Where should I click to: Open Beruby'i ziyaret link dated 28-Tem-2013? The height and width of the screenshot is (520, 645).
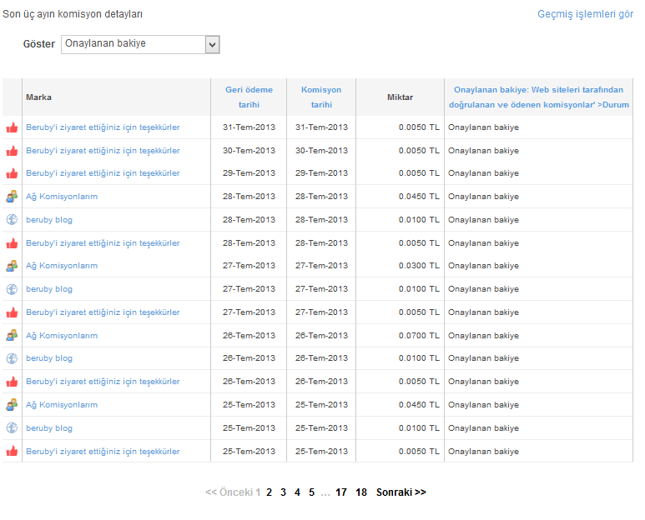tap(103, 243)
